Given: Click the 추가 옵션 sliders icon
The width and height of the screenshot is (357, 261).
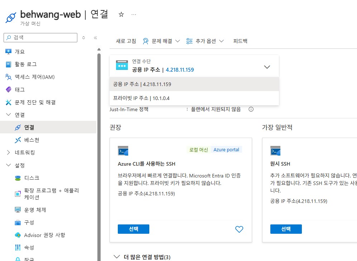Looking at the screenshot, I should pyautogui.click(x=189, y=41).
